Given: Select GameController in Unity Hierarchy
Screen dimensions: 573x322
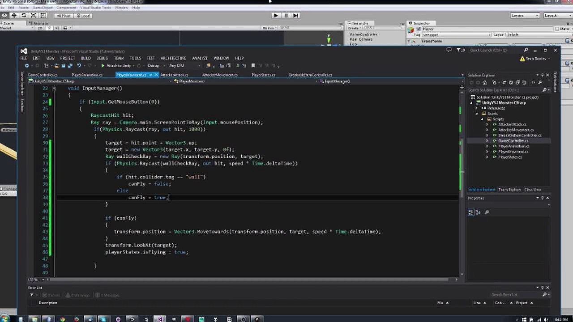Looking at the screenshot, I should [363, 34].
